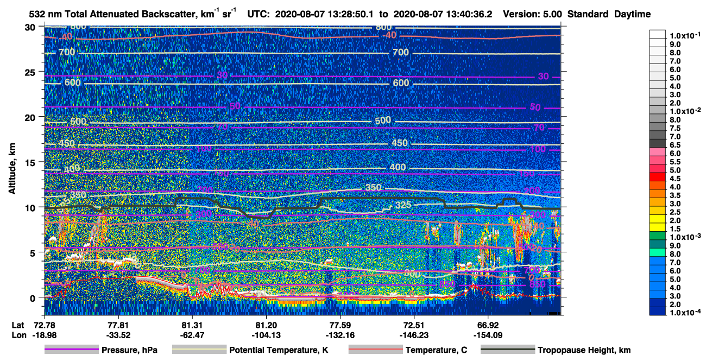This screenshot has width=706, height=362.
Task: Click the altitude axis tick label 20
Action: point(31,117)
